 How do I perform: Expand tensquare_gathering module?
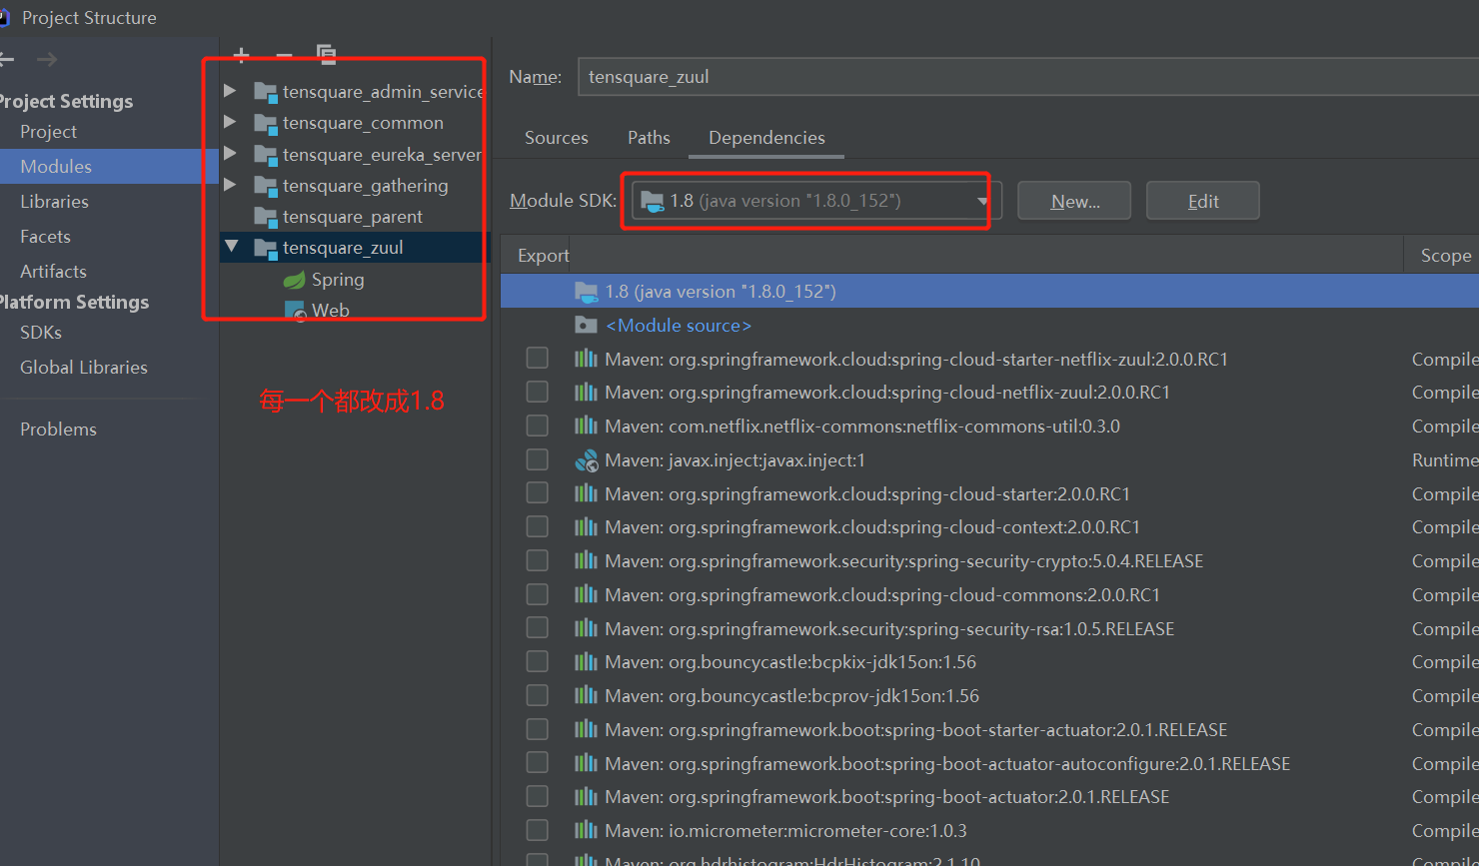[230, 185]
